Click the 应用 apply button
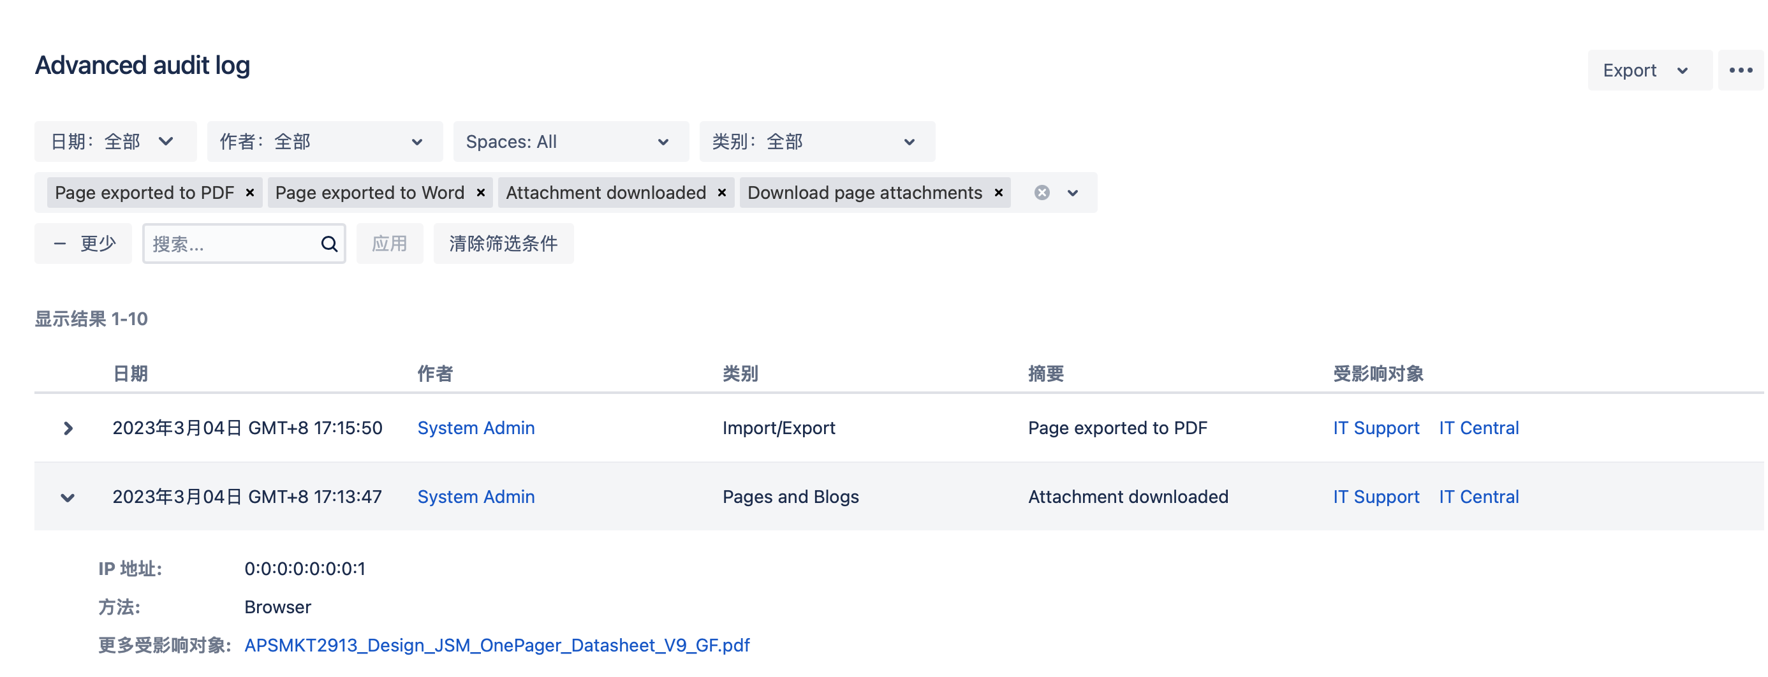This screenshot has width=1768, height=677. (x=389, y=244)
